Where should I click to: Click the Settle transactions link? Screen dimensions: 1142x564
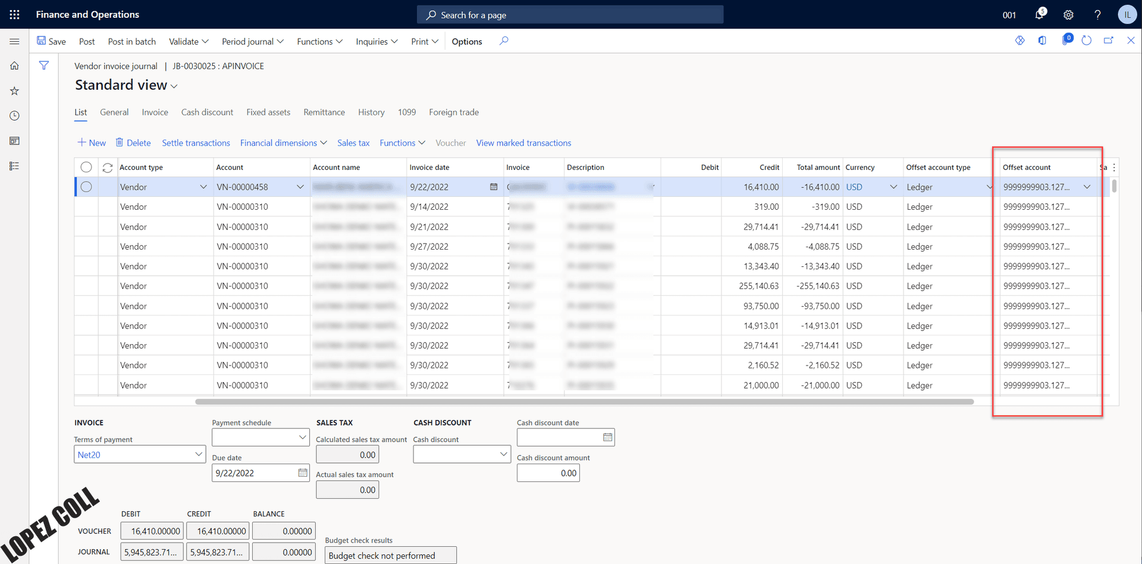point(196,143)
